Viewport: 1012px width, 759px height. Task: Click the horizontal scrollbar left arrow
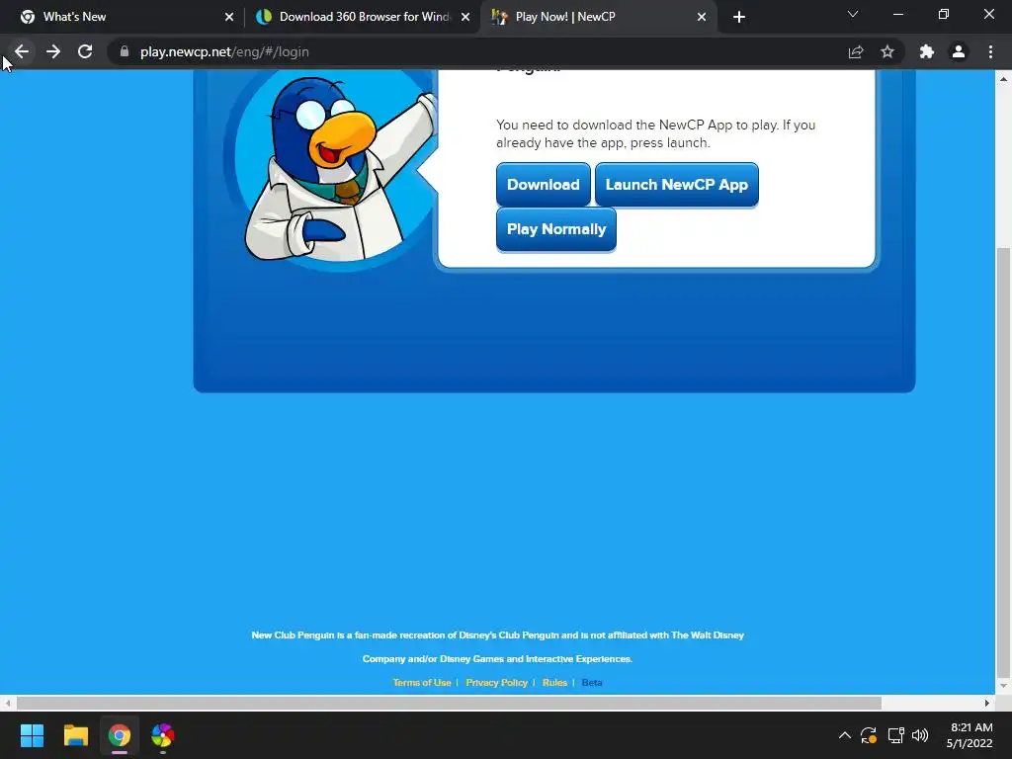pyautogui.click(x=7, y=703)
